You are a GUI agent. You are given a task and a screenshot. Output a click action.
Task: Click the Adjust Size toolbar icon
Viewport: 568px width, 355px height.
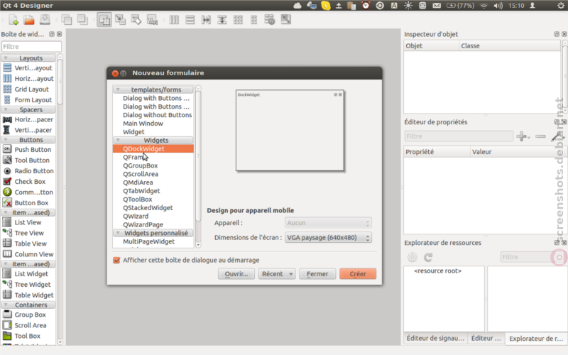coord(286,20)
